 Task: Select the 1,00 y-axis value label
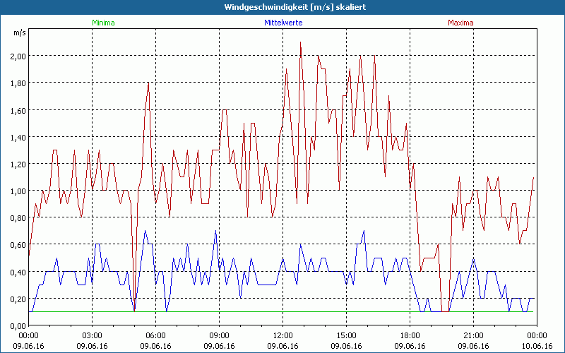[x=17, y=191]
